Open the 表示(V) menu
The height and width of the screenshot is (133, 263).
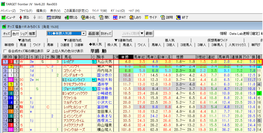(x=55, y=11)
